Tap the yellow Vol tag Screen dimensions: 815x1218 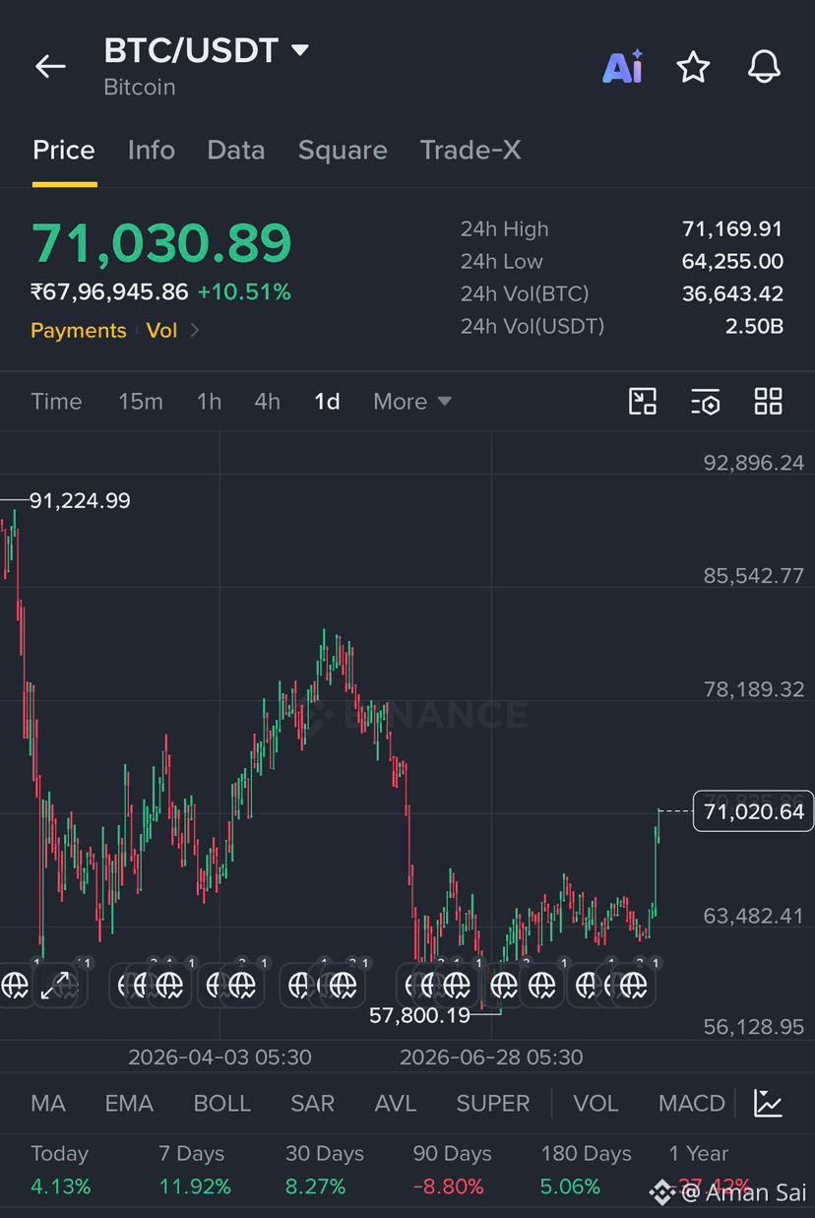click(x=161, y=331)
